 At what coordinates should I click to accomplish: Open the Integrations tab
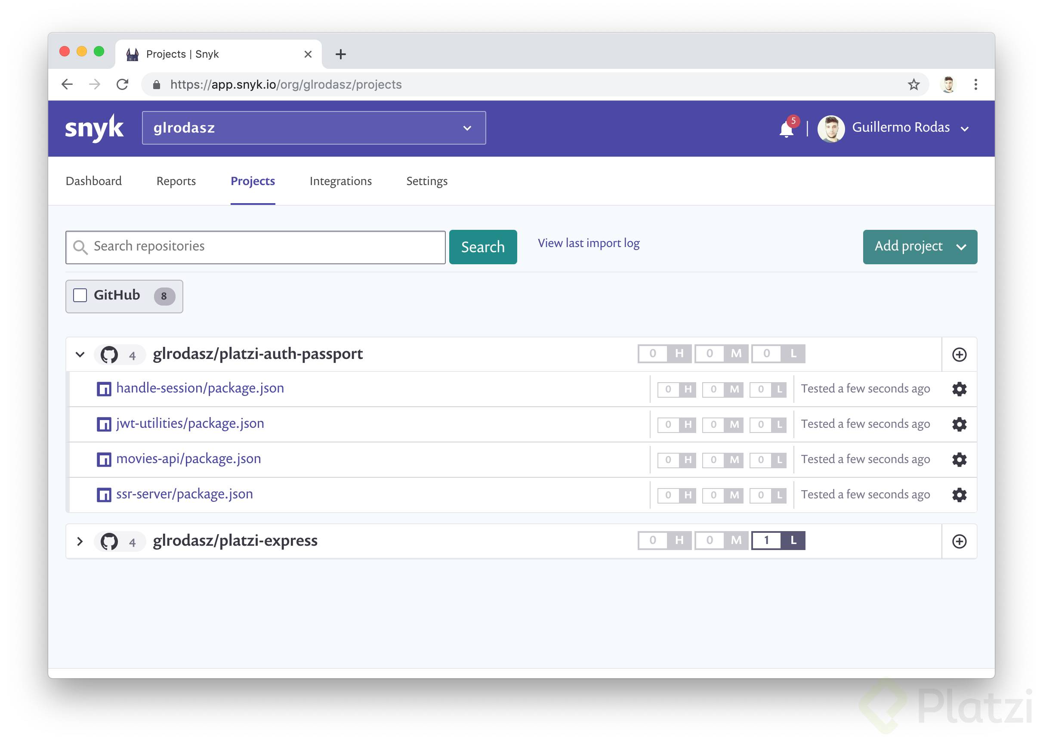pyautogui.click(x=341, y=181)
